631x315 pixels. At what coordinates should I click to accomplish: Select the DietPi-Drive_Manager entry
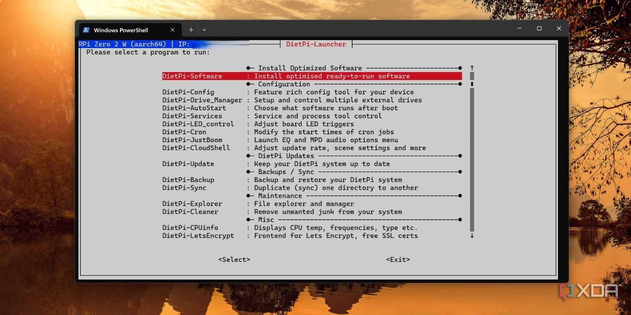point(292,100)
